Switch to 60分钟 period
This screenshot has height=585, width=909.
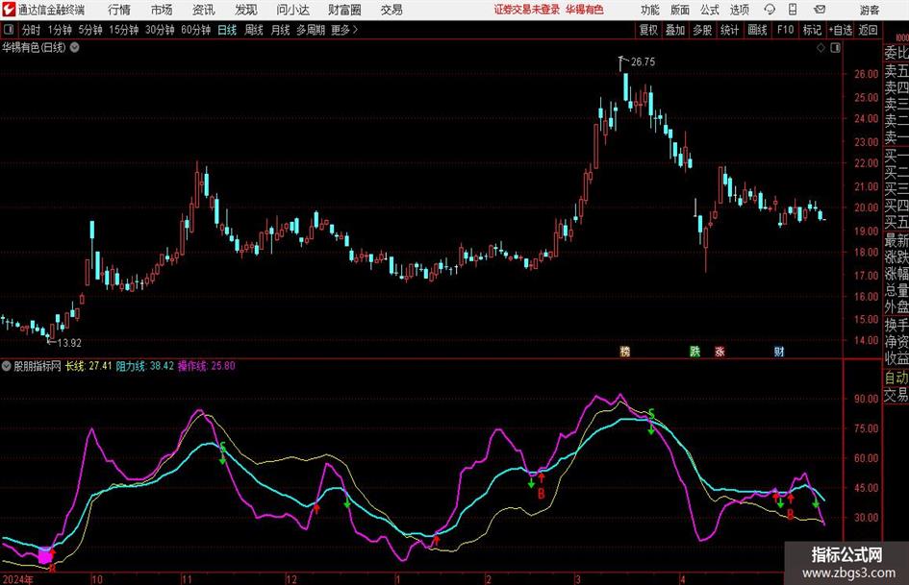coord(195,30)
